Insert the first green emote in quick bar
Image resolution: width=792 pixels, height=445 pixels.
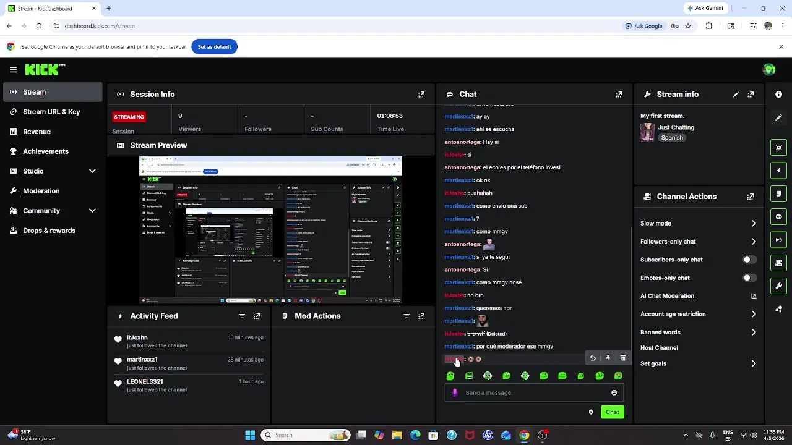tap(450, 376)
